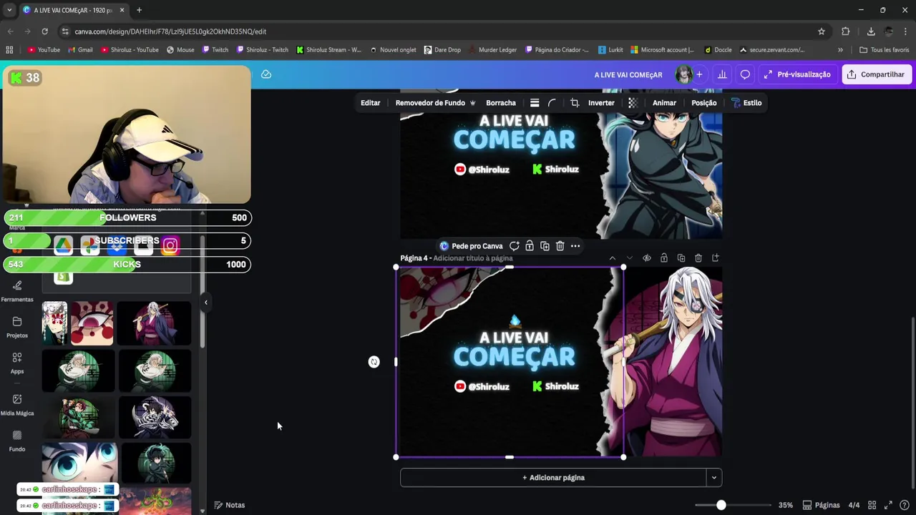This screenshot has height=515, width=916.
Task: Click Pede pro Canva assistant
Action: 471,246
